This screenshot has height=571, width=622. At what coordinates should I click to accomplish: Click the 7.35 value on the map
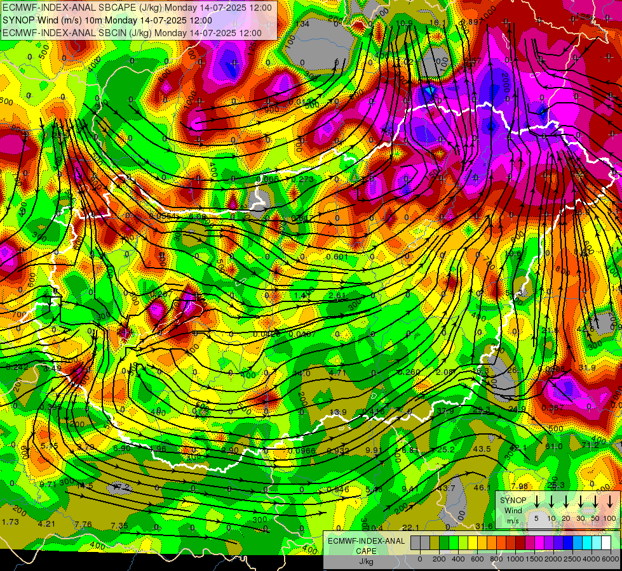tap(119, 526)
